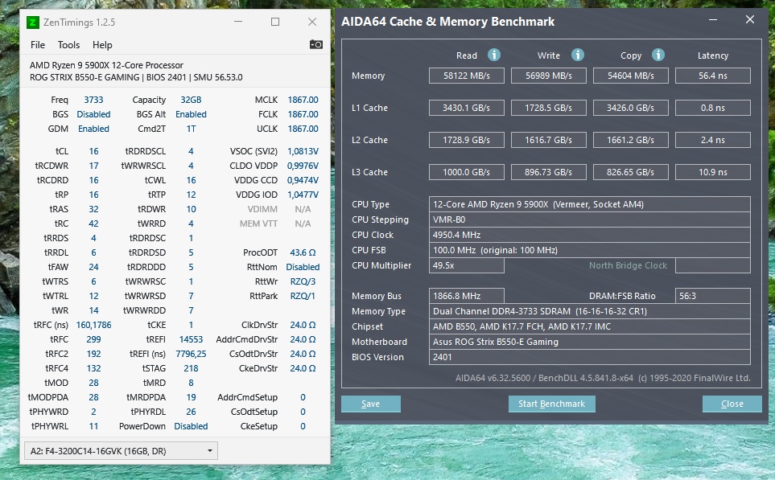775x480 pixels.
Task: Click the PowerDown value Disabled
Action: pos(191,426)
